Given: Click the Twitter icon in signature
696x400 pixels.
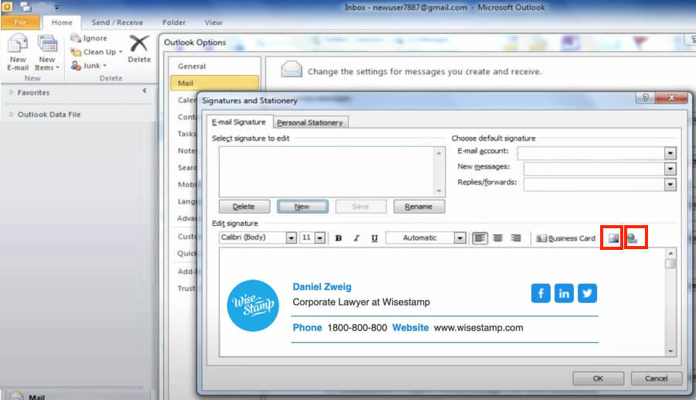Looking at the screenshot, I should pos(587,293).
